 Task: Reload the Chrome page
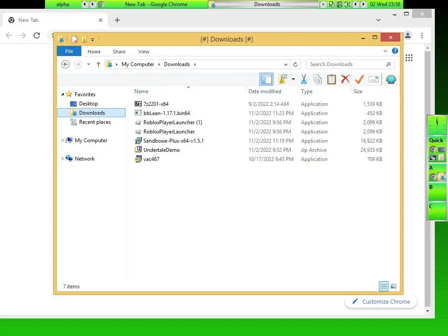pos(37,35)
